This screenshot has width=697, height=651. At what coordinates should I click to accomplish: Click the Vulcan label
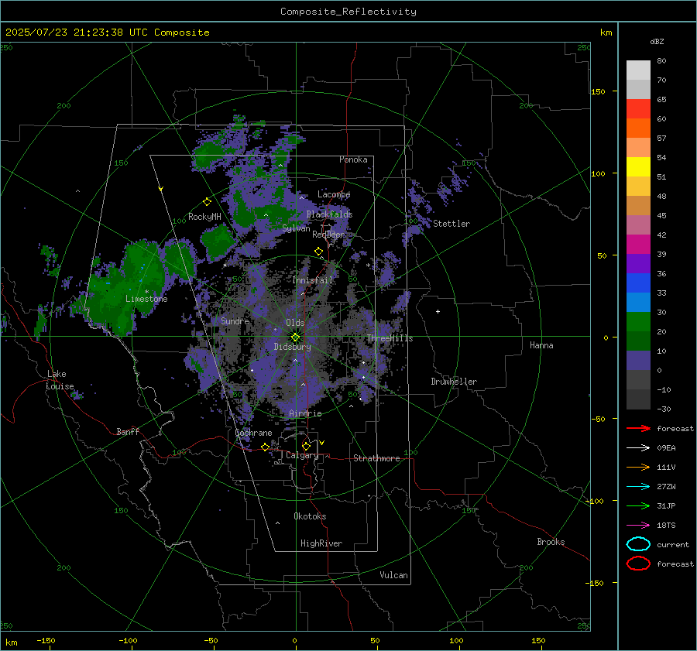coord(393,575)
